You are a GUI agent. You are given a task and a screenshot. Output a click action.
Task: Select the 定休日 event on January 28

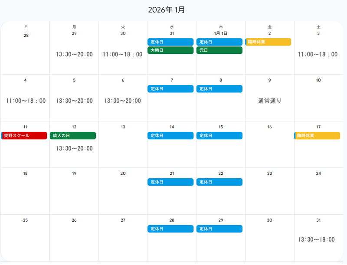pyautogui.click(x=170, y=229)
